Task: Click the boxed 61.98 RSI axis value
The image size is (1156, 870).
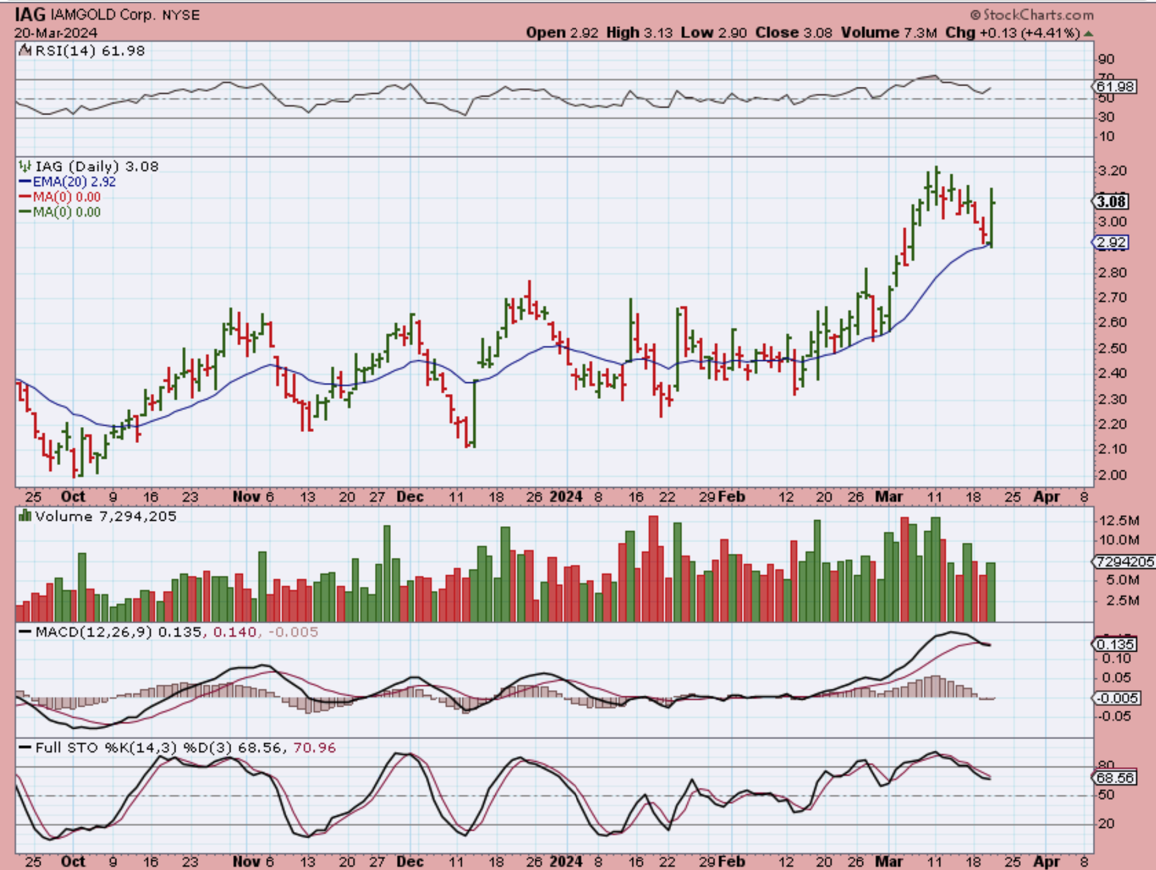Action: (1115, 87)
